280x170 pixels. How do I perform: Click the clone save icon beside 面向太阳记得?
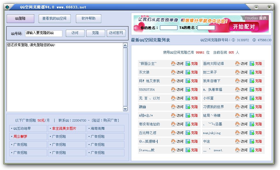pos(252,63)
